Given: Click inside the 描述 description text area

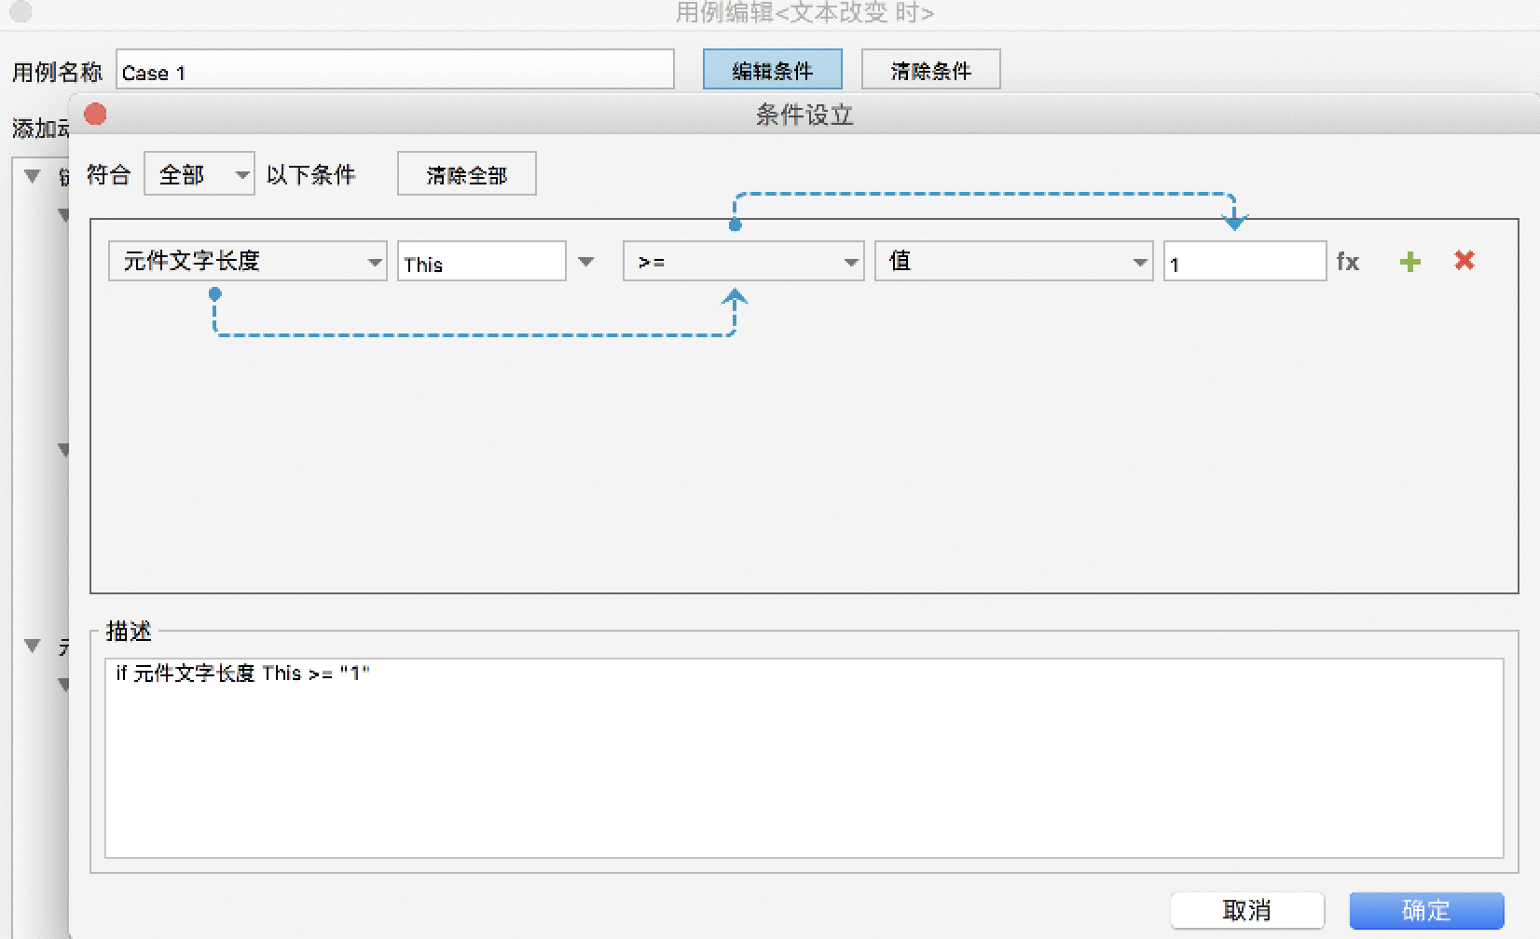Looking at the screenshot, I should coord(804,758).
